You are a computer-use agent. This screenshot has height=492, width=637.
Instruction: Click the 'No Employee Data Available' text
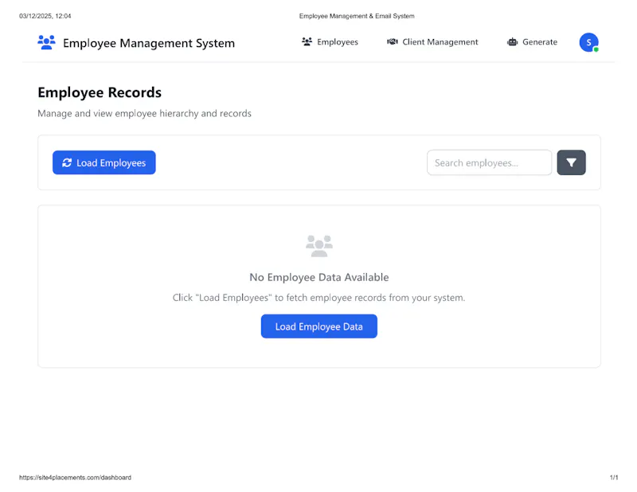(x=319, y=277)
